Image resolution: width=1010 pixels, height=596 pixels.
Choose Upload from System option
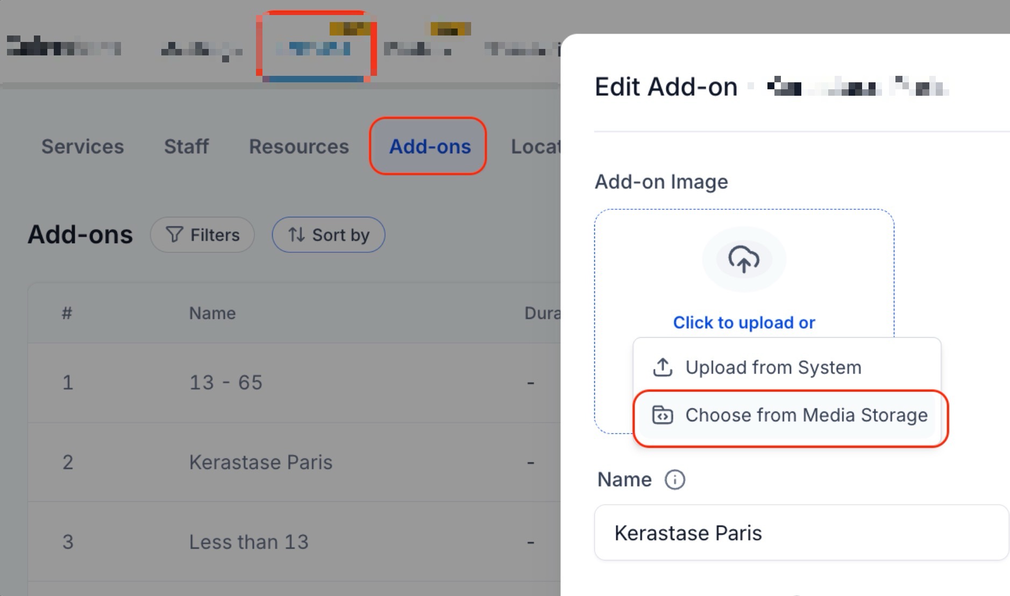(x=773, y=367)
